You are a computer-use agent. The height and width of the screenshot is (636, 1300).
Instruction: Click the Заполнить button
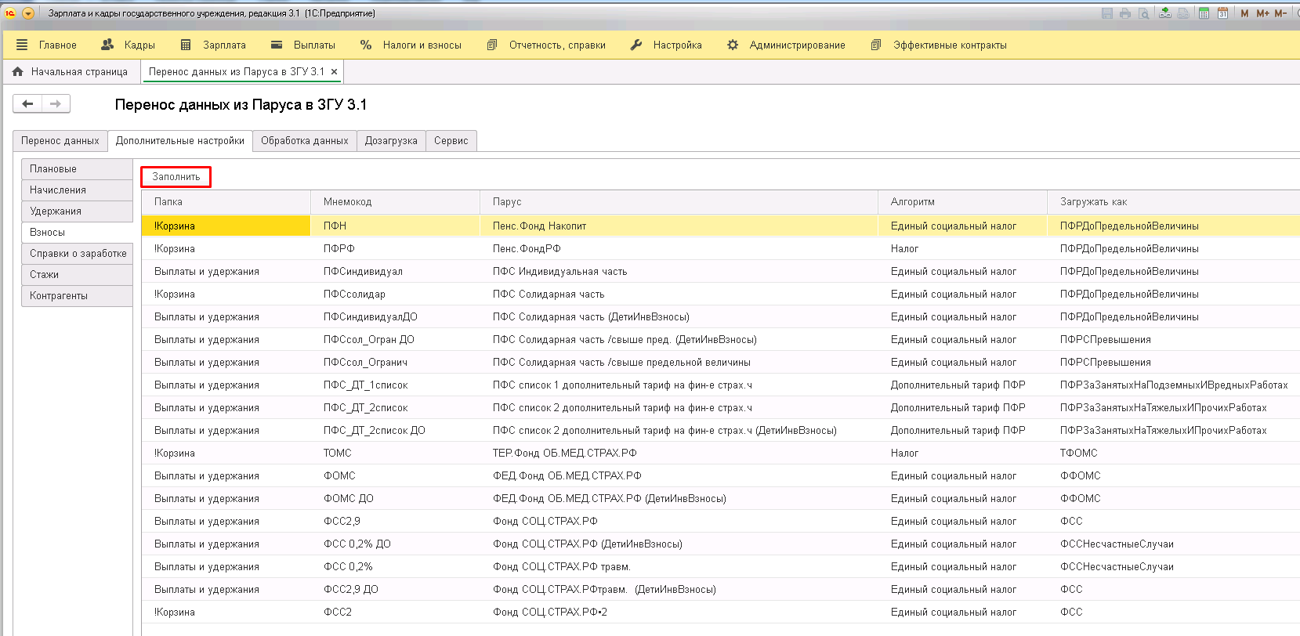click(x=176, y=177)
